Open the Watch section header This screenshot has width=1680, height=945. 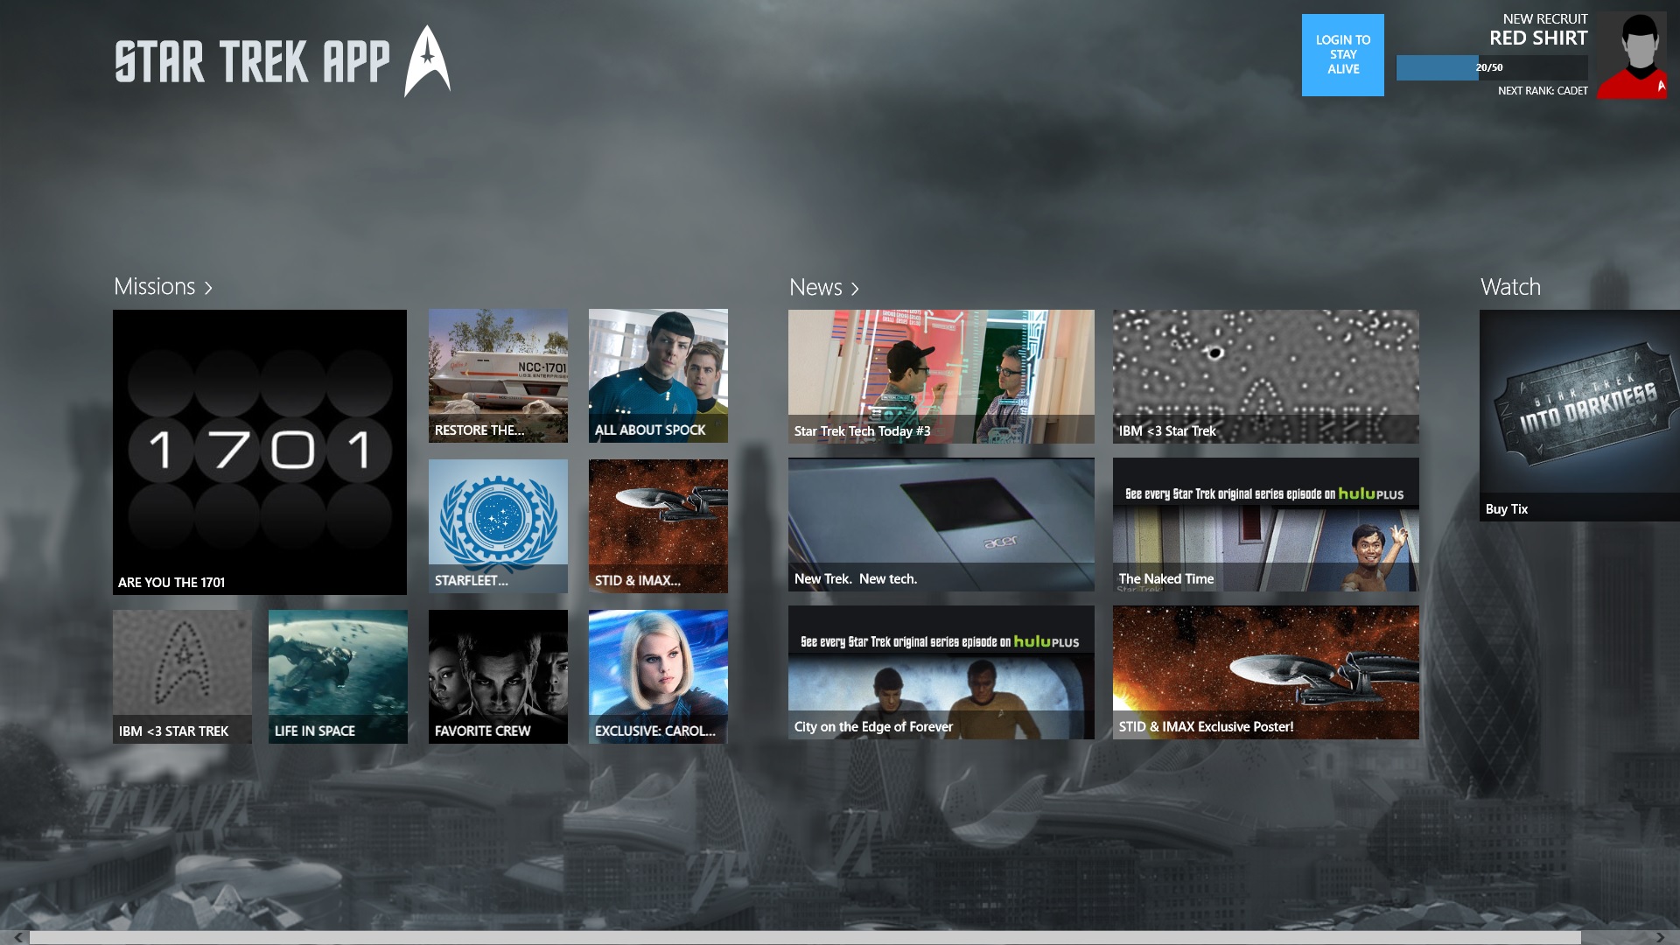tap(1509, 286)
